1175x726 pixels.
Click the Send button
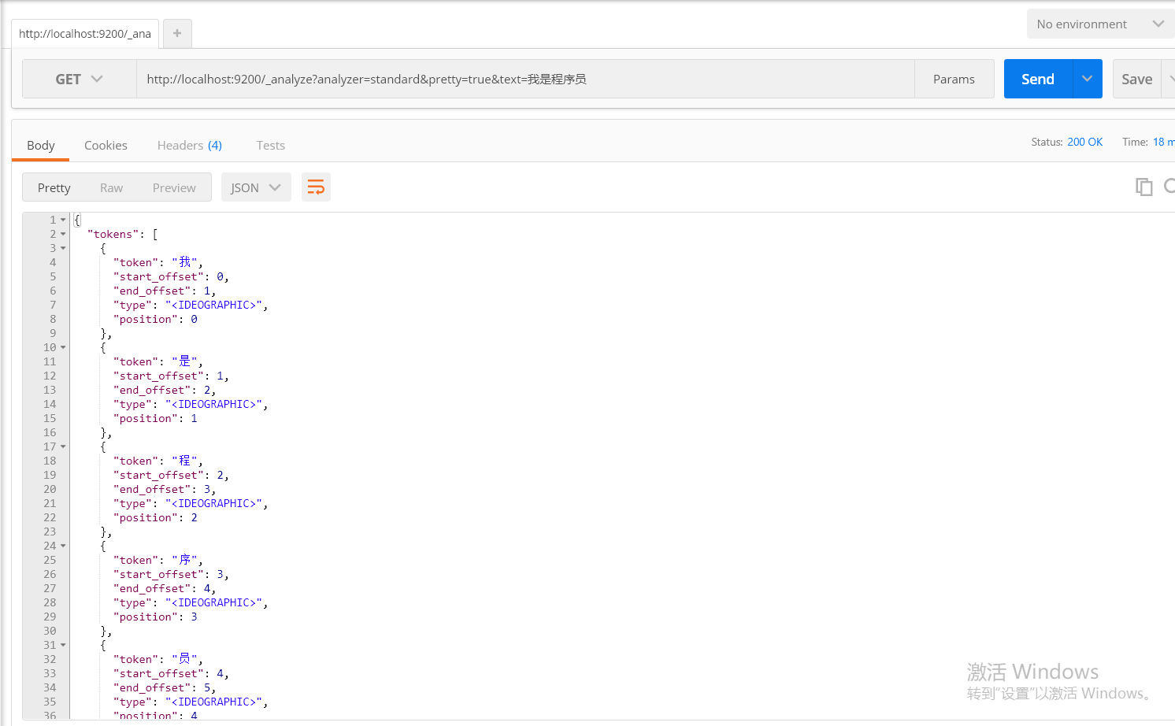tap(1038, 79)
